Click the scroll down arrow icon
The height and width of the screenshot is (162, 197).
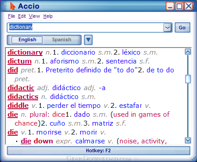click(188, 141)
